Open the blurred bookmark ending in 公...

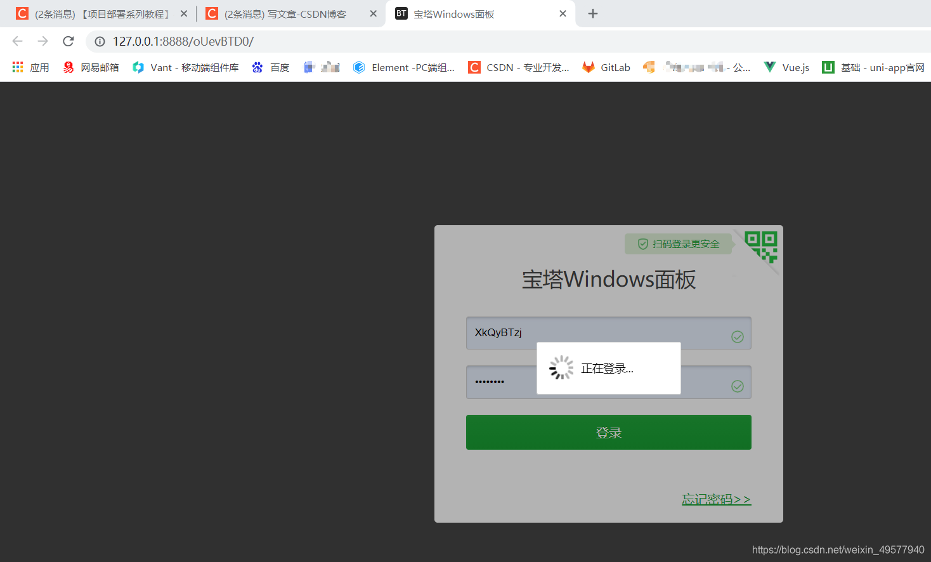coord(696,67)
